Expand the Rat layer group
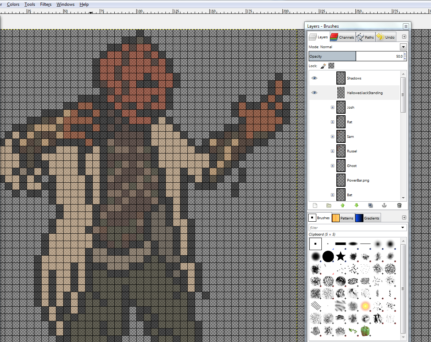 332,122
